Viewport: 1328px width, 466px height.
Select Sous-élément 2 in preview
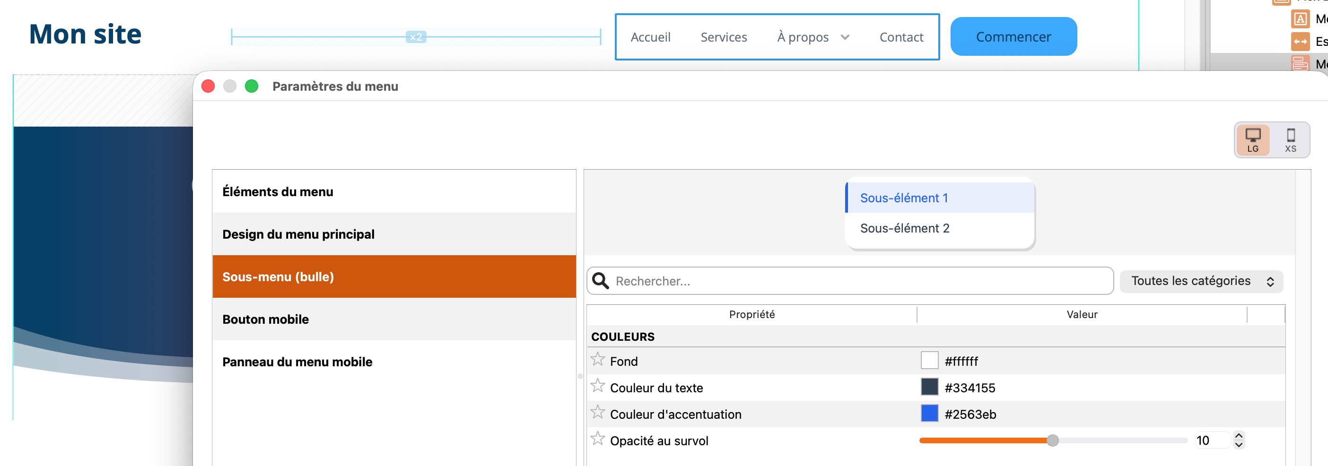[939, 228]
